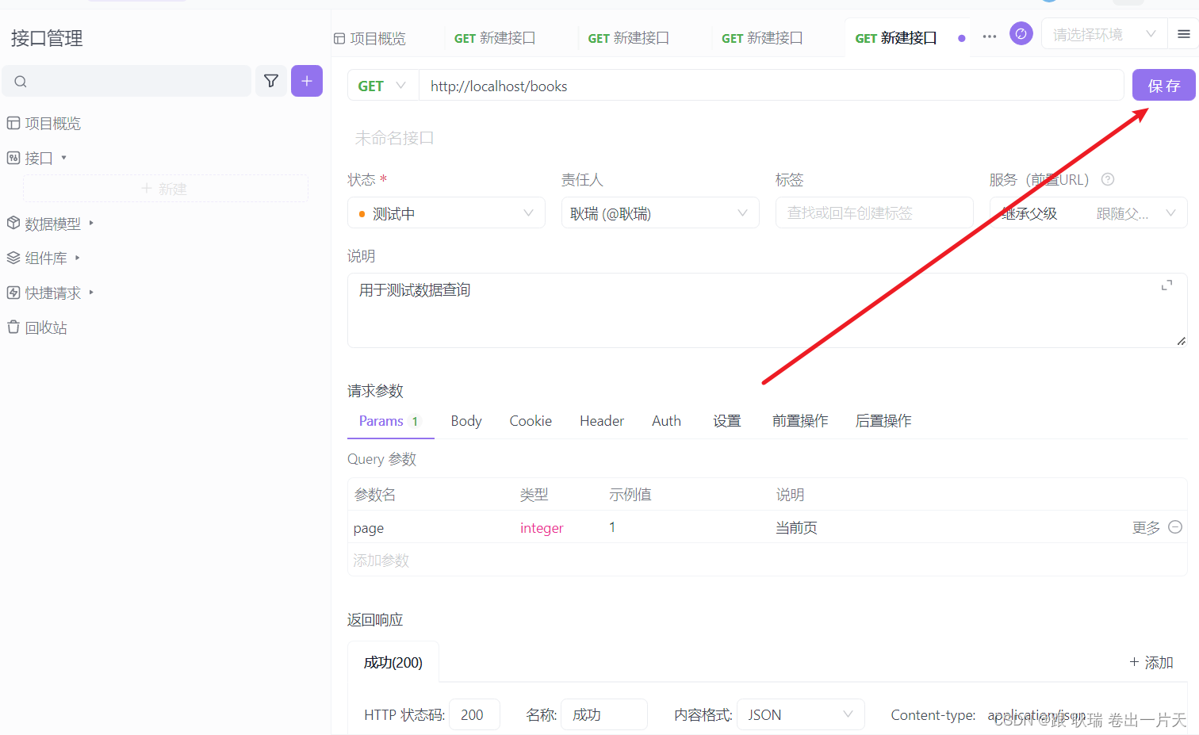Open the filter funnel icon

tap(271, 81)
